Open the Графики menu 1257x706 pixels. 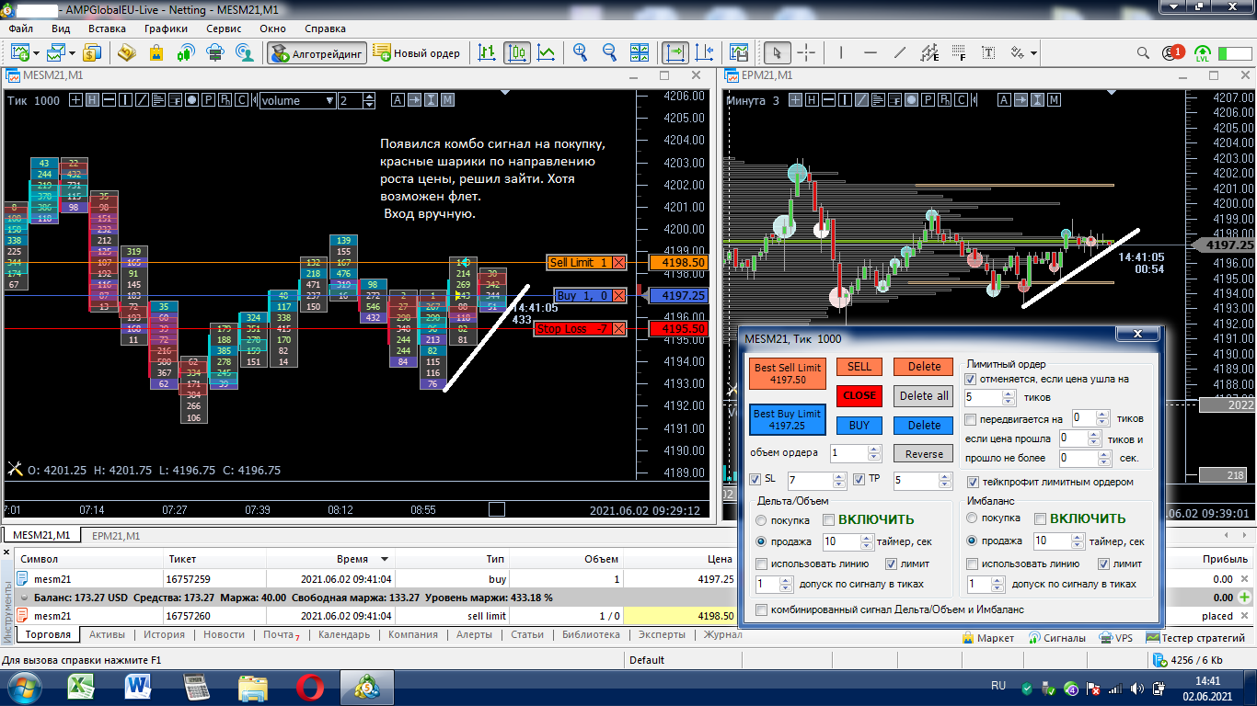point(166,28)
